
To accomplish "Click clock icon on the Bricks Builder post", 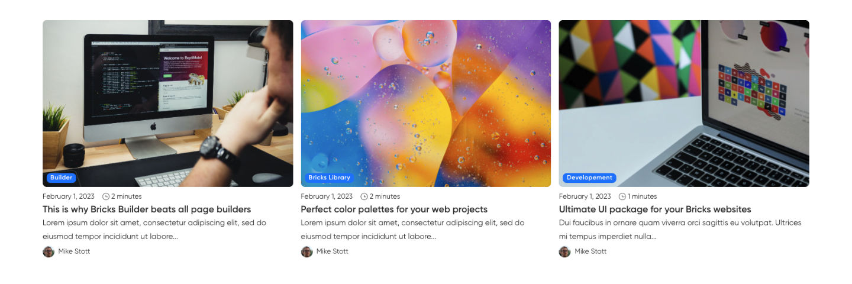I will tap(106, 196).
